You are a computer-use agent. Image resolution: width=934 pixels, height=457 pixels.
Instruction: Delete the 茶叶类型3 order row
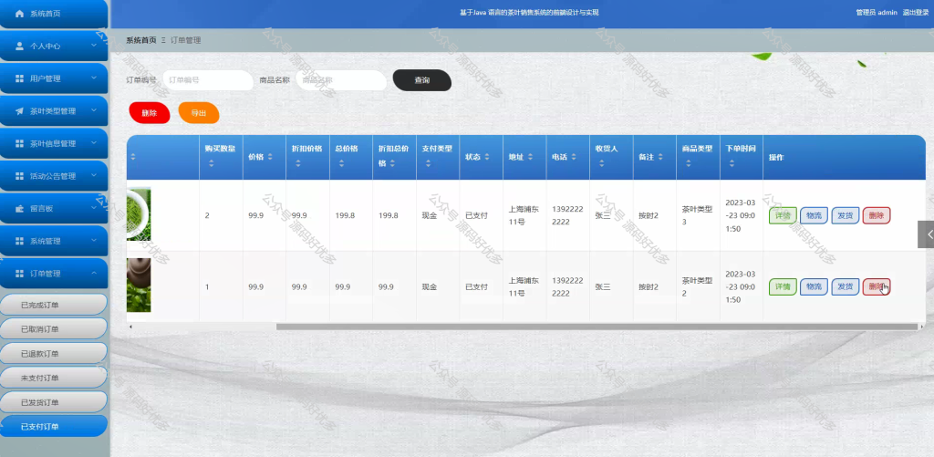(x=877, y=215)
